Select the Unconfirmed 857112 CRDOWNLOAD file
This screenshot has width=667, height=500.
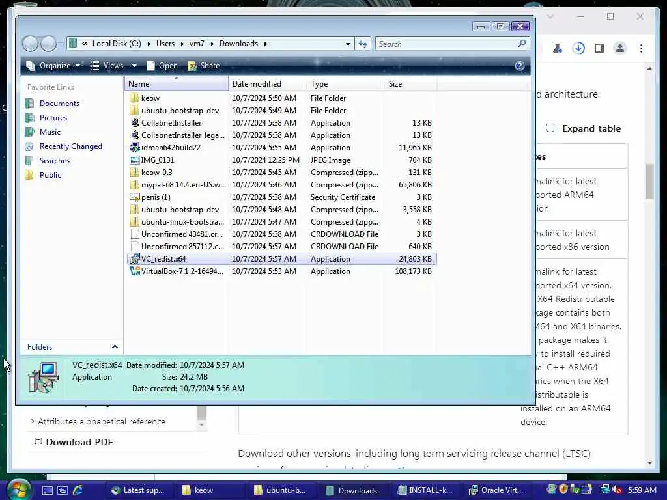(x=281, y=247)
